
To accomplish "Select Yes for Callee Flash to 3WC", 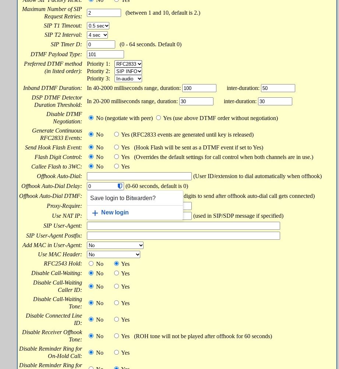I will click(116, 166).
